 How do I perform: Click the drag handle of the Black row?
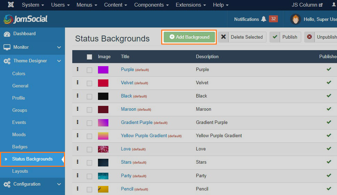tap(77, 96)
